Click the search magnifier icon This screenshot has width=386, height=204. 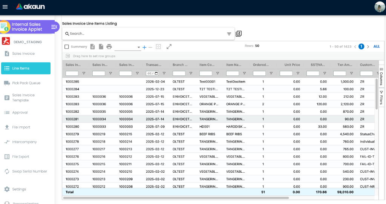pyautogui.click(x=67, y=34)
